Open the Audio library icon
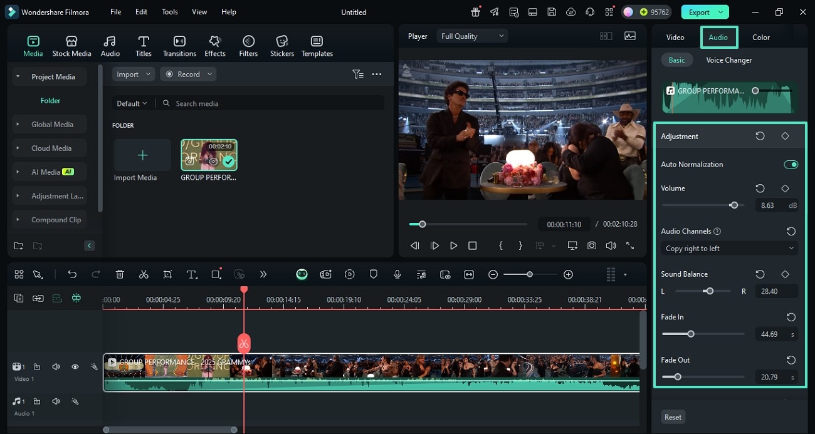Screen dimensions: 815x434 coord(110,46)
